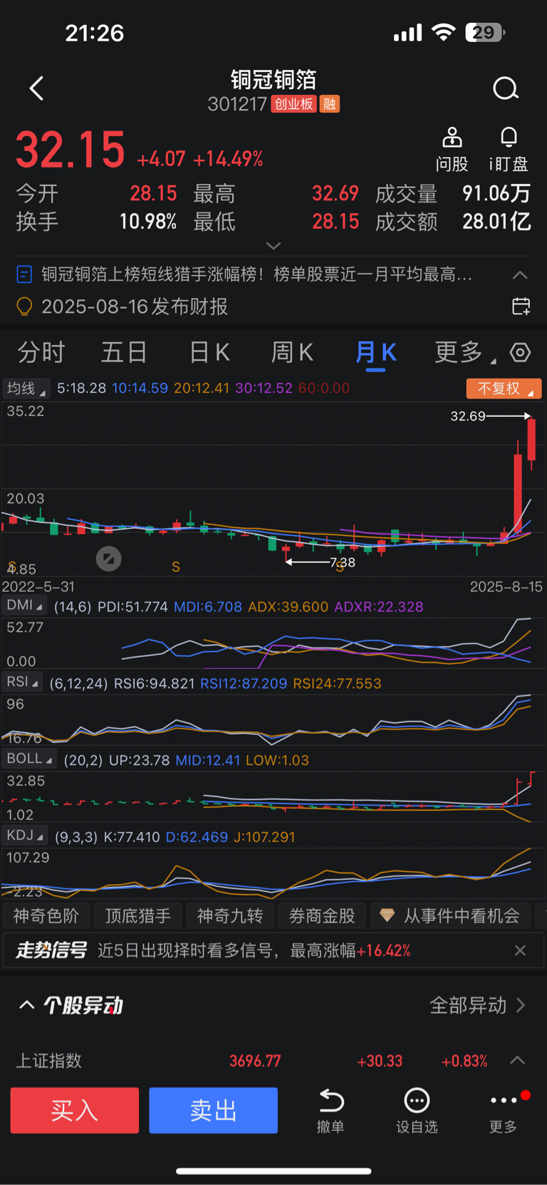547x1185 pixels.
Task: Tap Wi-Fi icon in status bar
Action: pyautogui.click(x=444, y=32)
